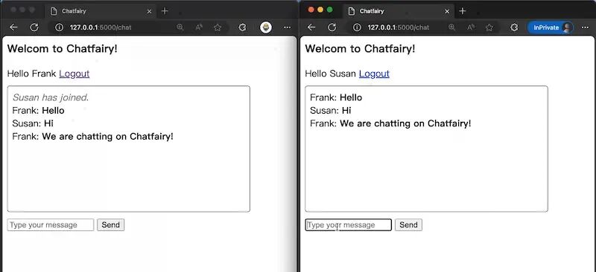
Task: Click 'Hello Frank' greeting text
Action: pos(31,74)
